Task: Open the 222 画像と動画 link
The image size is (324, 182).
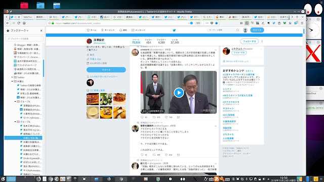Action: click(97, 90)
